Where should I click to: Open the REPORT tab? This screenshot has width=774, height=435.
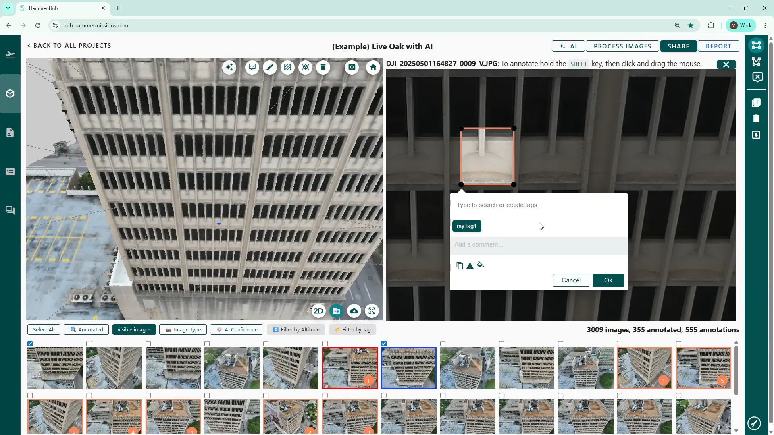pyautogui.click(x=718, y=46)
